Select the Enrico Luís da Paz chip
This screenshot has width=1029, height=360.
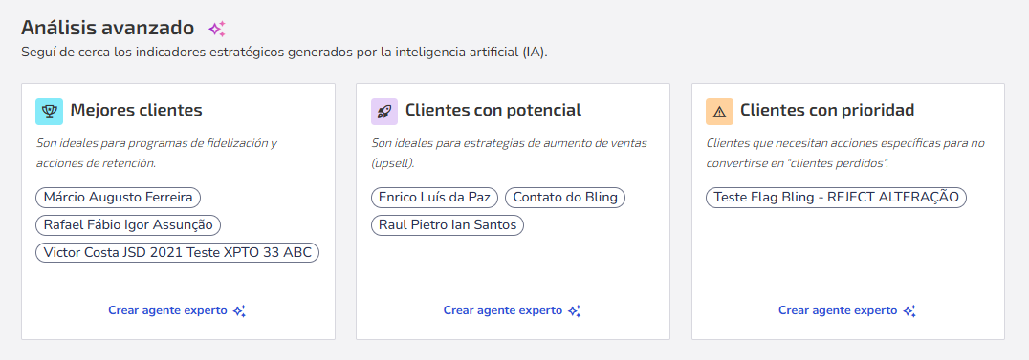tap(434, 197)
